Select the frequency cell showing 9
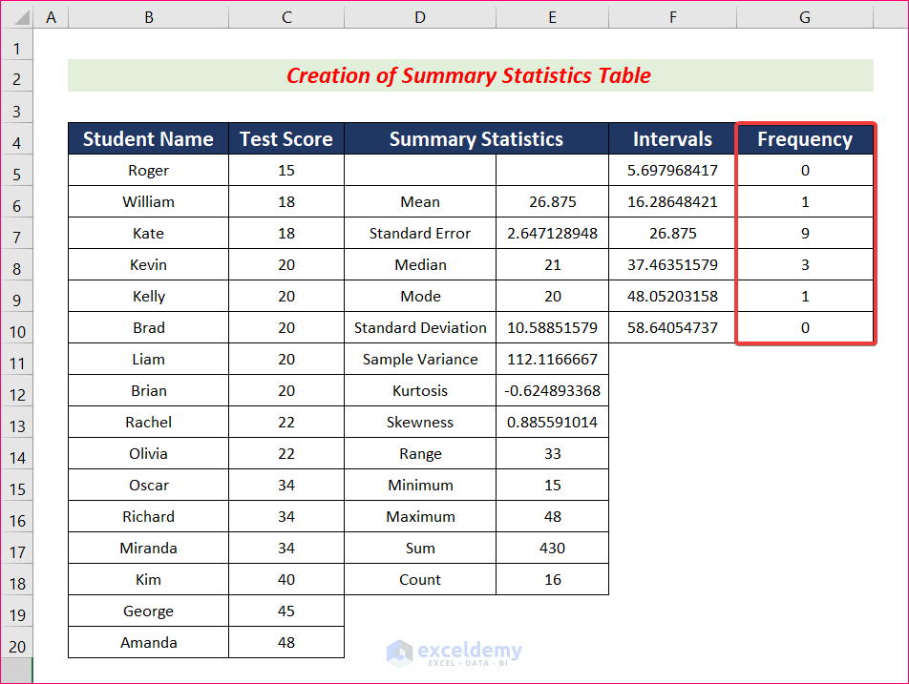909x684 pixels. tap(805, 234)
